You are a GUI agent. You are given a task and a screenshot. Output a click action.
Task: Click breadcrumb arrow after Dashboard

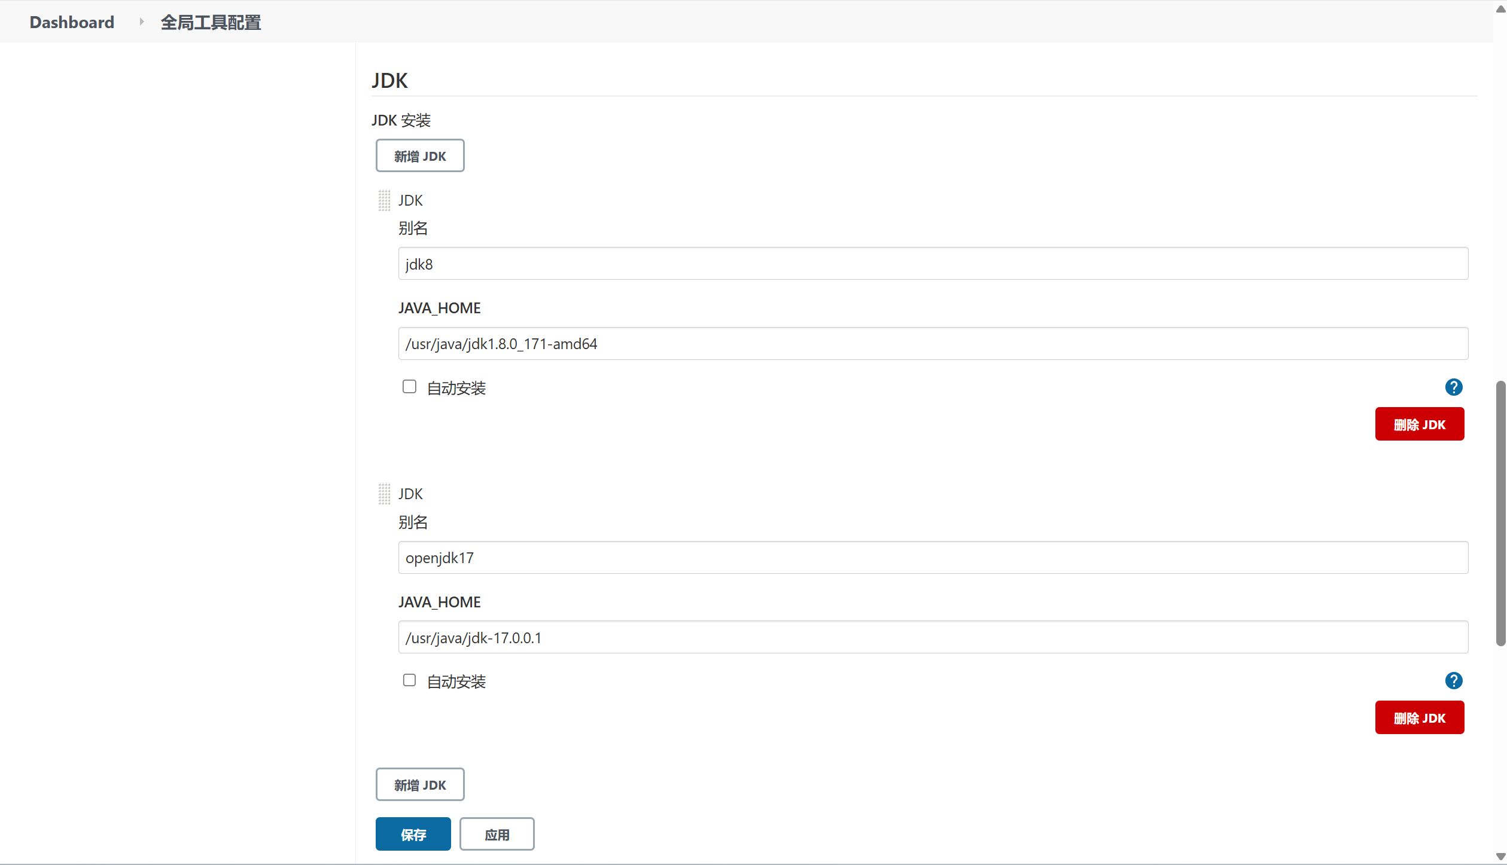point(142,22)
